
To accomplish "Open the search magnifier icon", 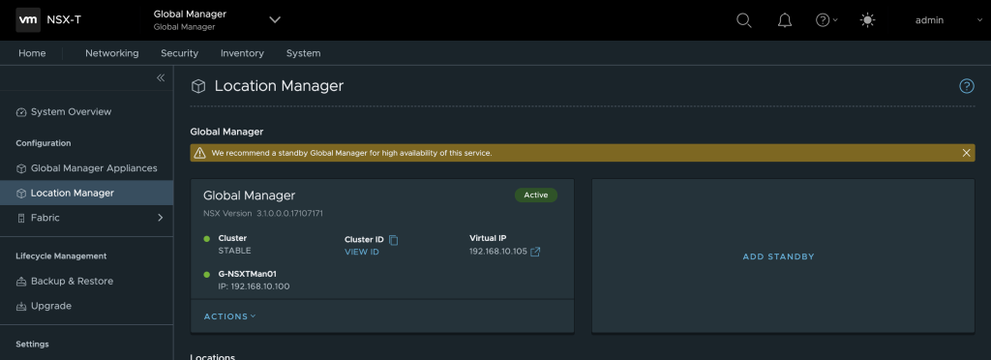I will pos(744,20).
